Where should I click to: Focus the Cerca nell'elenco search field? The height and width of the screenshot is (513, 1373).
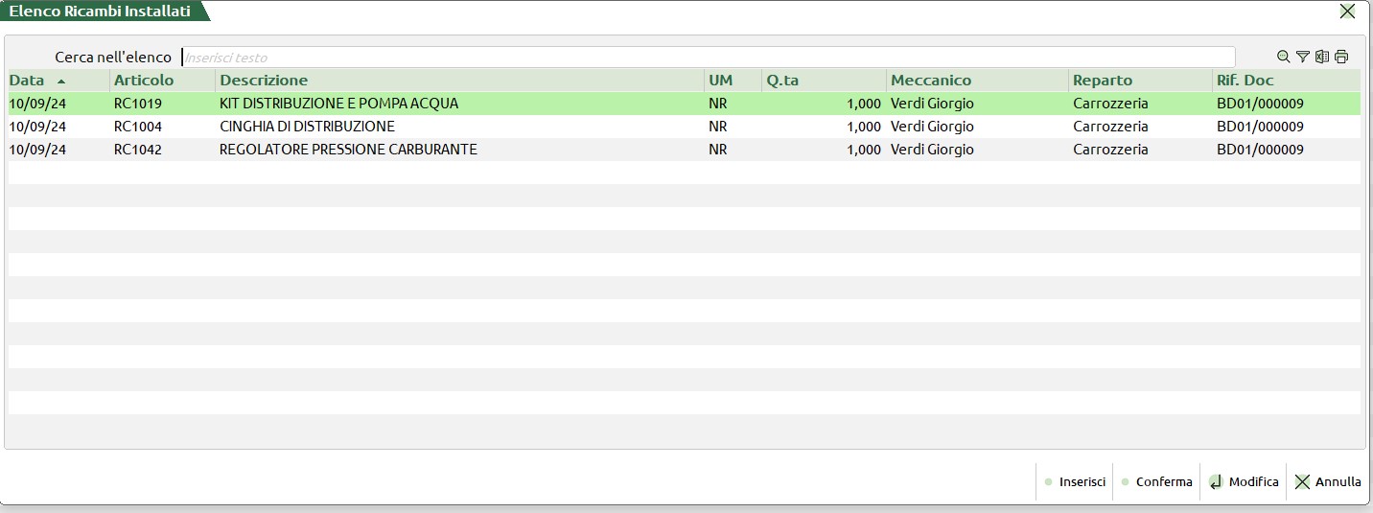[708, 58]
